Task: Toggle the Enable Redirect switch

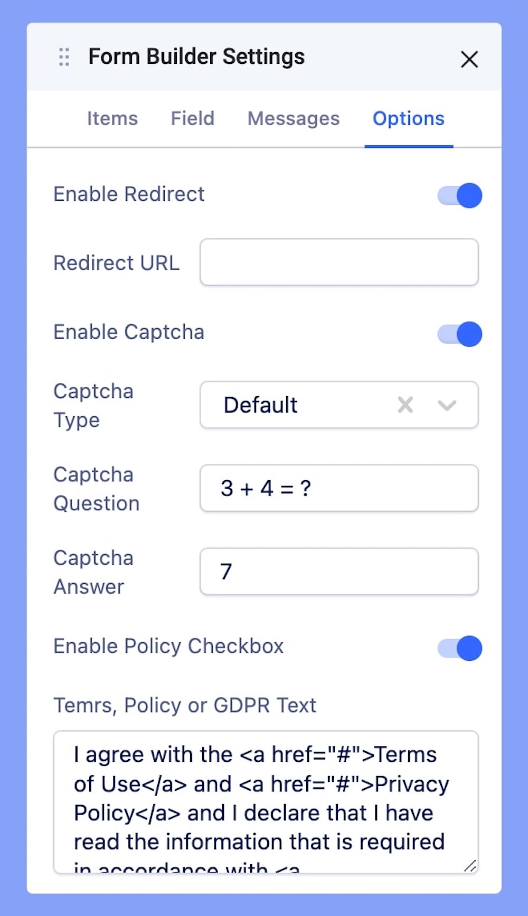Action: (459, 195)
